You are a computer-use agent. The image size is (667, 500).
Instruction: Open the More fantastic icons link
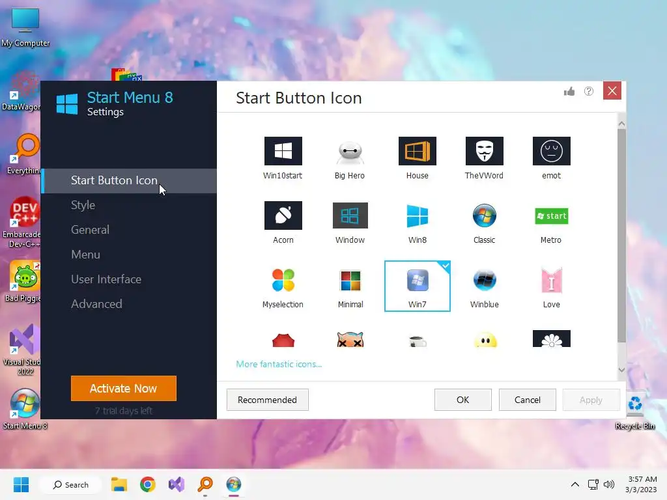279,364
